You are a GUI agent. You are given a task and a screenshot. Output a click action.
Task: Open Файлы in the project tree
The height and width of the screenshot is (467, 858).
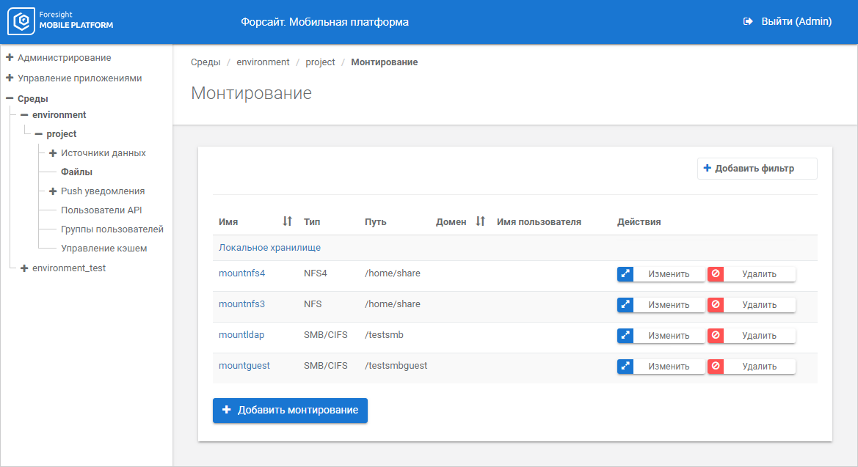point(76,172)
